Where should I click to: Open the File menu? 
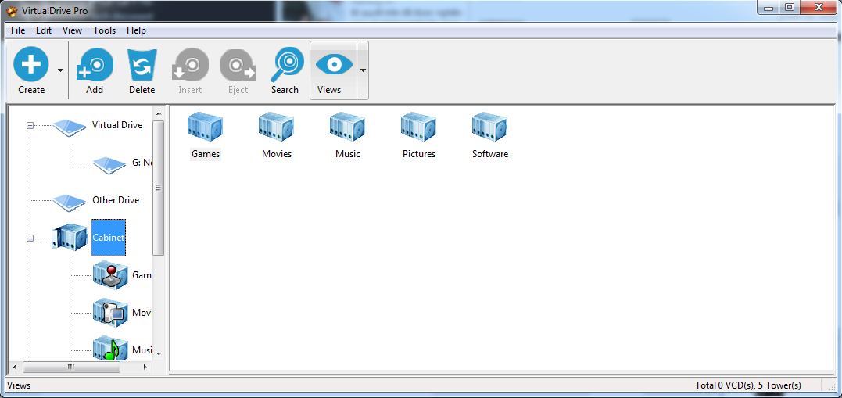[x=18, y=30]
